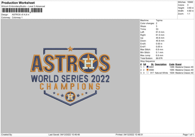Click Max Stitch value 6.8 mm
This screenshot has height=137, width=195.
pyautogui.click(x=160, y=49)
